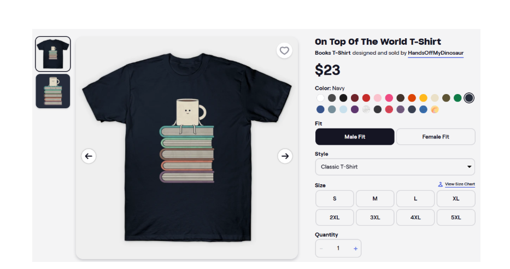The width and height of the screenshot is (510, 269).
Task: Select Male Fit option
Action: tap(355, 137)
